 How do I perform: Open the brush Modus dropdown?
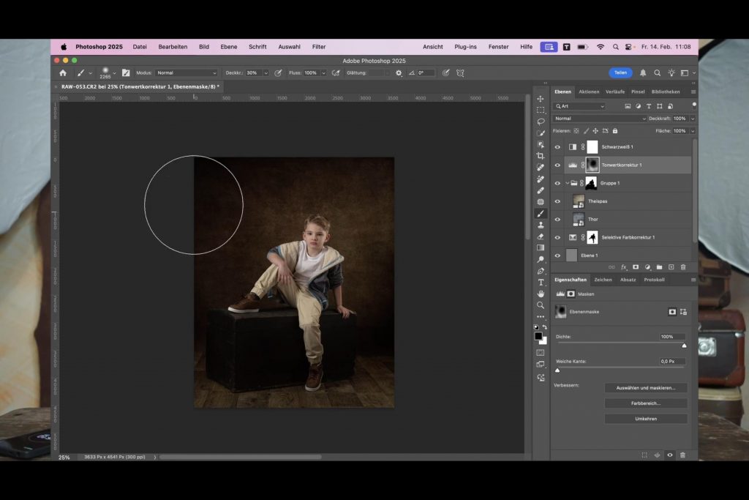187,73
